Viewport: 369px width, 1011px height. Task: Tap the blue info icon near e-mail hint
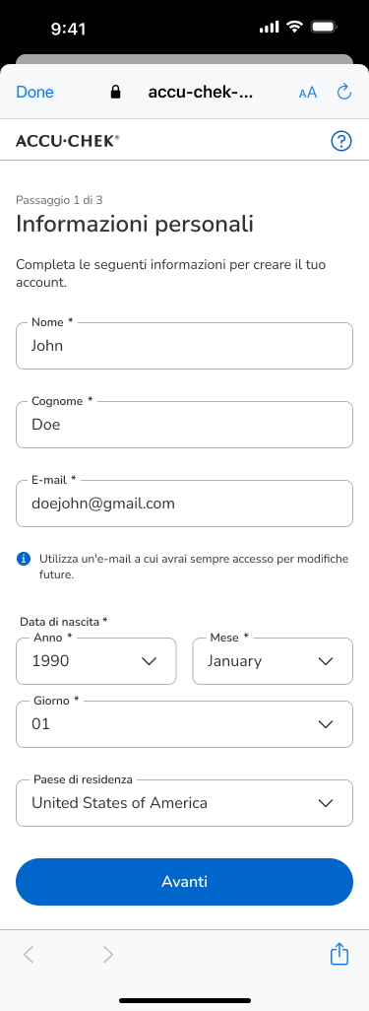tap(24, 559)
